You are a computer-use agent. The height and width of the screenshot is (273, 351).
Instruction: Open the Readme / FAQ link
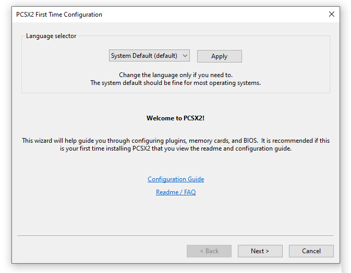[x=176, y=192]
